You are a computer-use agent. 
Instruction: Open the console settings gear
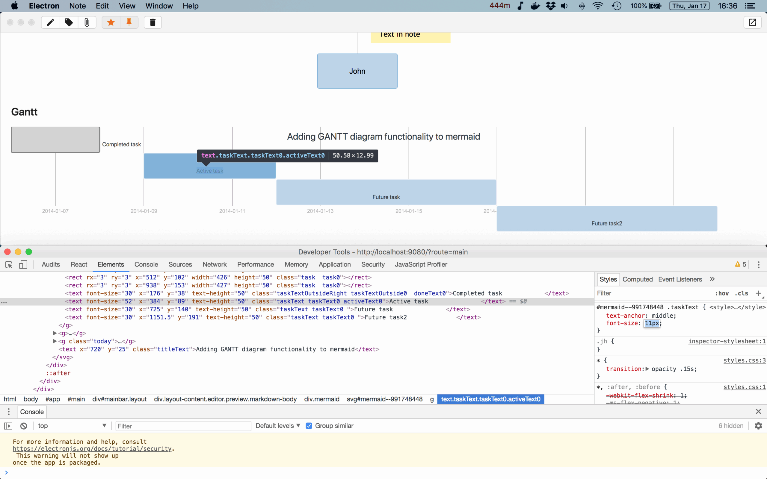[x=758, y=426]
